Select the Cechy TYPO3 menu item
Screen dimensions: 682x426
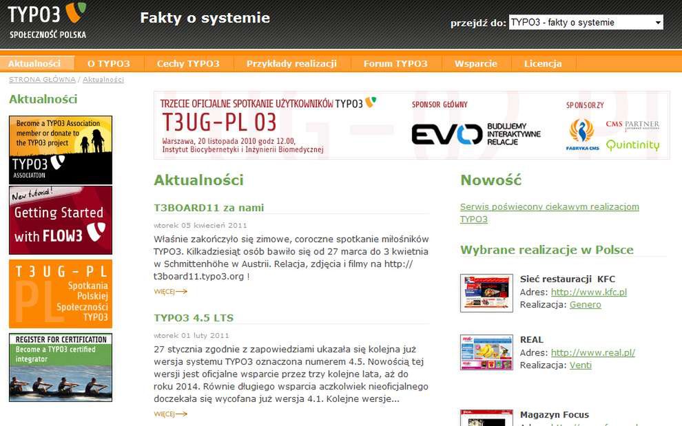coord(188,63)
